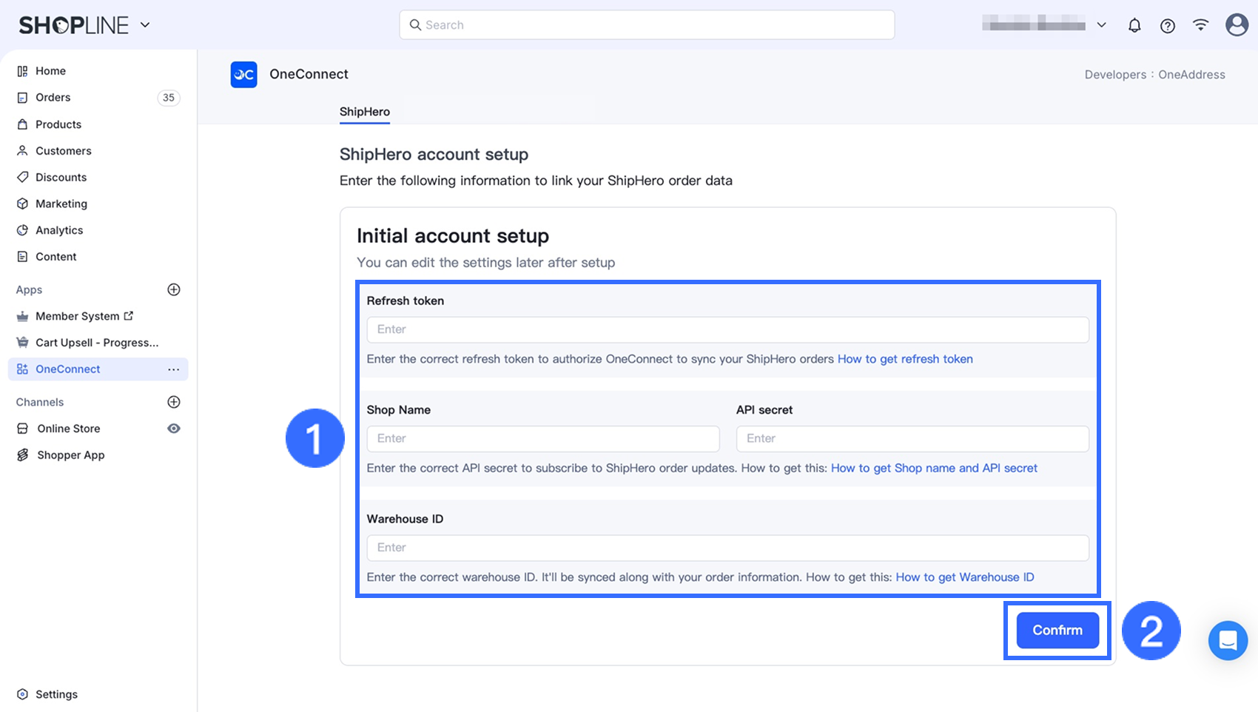1258x712 pixels.
Task: Toggle Online Store preview eye icon
Action: [174, 429]
